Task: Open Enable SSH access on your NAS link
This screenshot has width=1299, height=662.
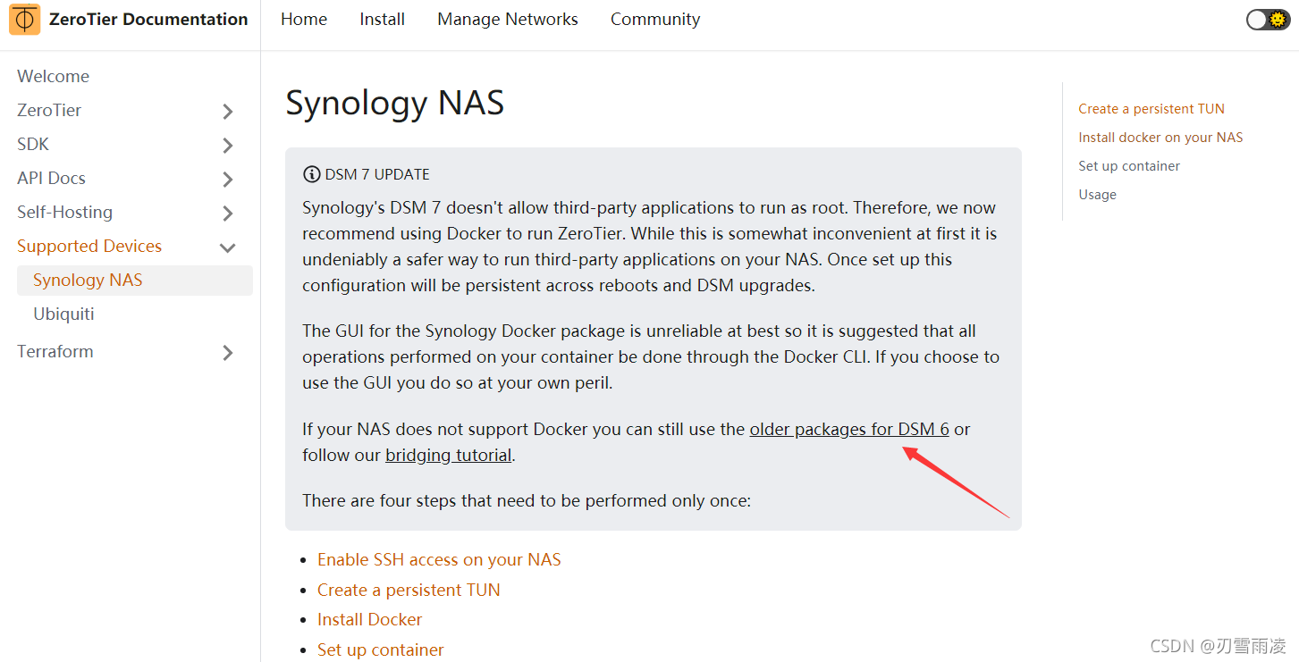Action: coord(439,559)
